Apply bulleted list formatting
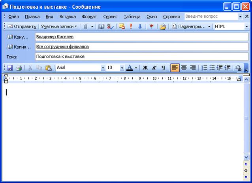252x183 pixels. 212,68
